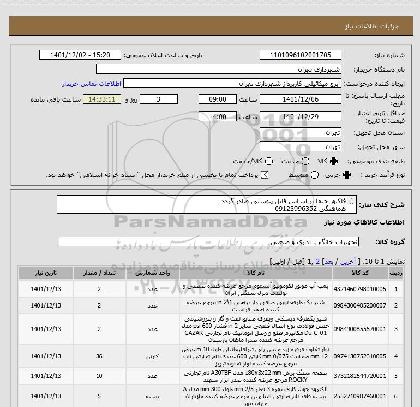Screen dimensions: 420x407
Task: Select item code 2552710987460001
Action: click(x=360, y=396)
